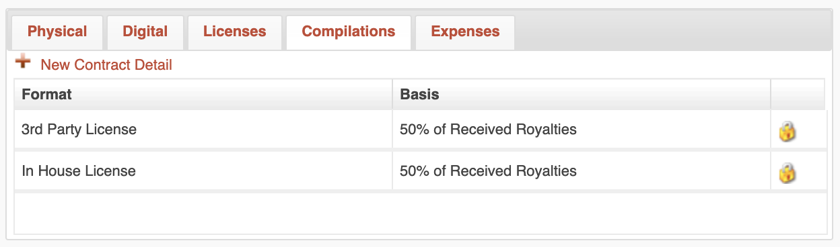Open the Digital tab
840x247 pixels.
[x=145, y=32]
